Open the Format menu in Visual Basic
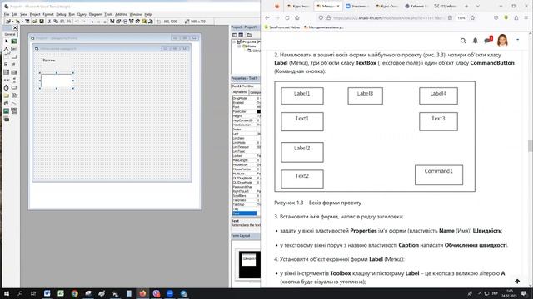 tap(48, 14)
